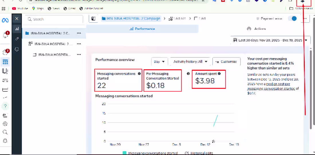The height and width of the screenshot is (155, 315).
Task: Click the Chrome profile avatar
Action: pos(303,2)
